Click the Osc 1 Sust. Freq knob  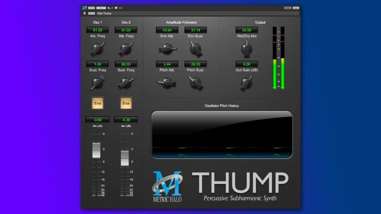click(98, 83)
